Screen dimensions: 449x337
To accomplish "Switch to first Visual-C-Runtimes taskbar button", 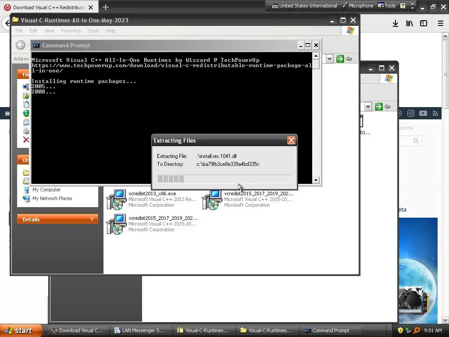I will (x=204, y=330).
